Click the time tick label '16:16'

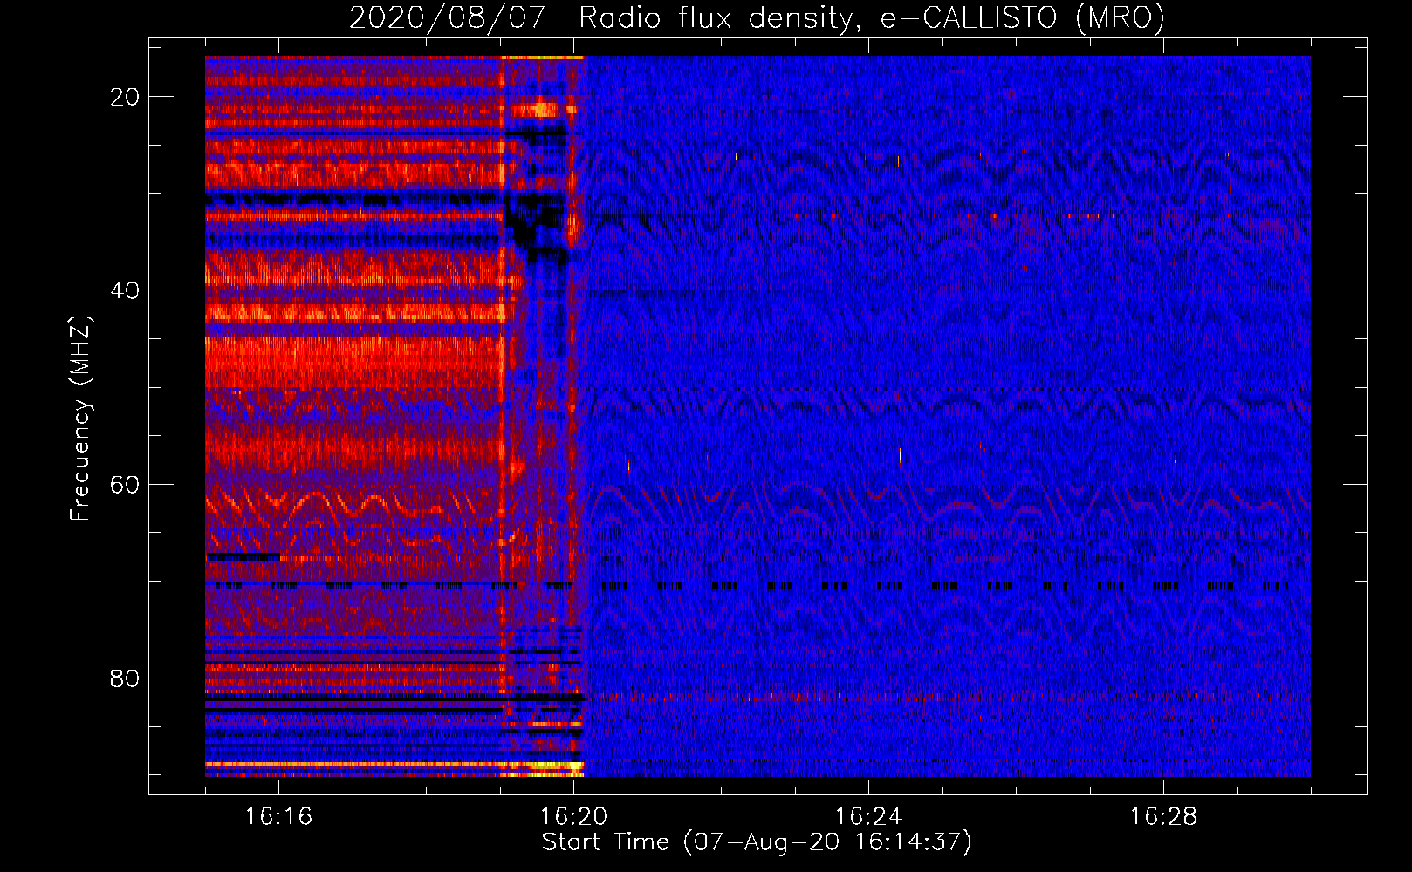coord(278,817)
